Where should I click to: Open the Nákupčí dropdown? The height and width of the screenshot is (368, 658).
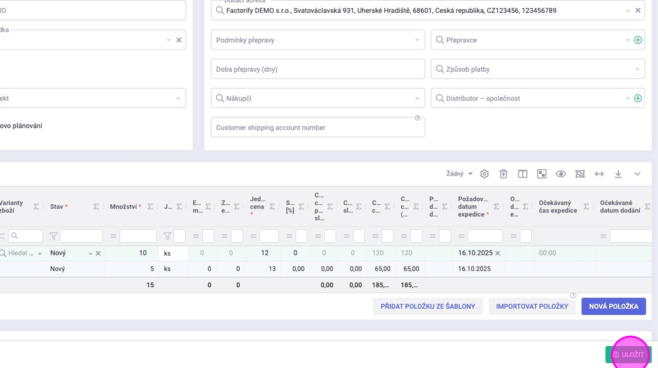click(x=317, y=99)
